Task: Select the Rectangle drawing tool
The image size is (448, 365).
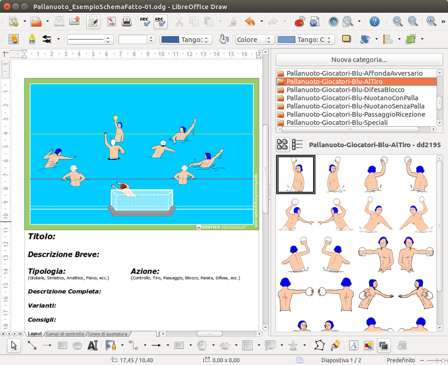Action: (x=62, y=345)
